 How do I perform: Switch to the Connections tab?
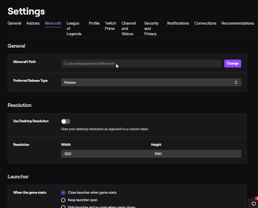(205, 23)
